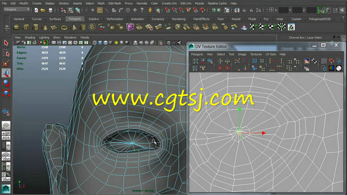Switch to the Surfaces shelf tab
Viewport: 347px width, 195px height.
(55, 19)
